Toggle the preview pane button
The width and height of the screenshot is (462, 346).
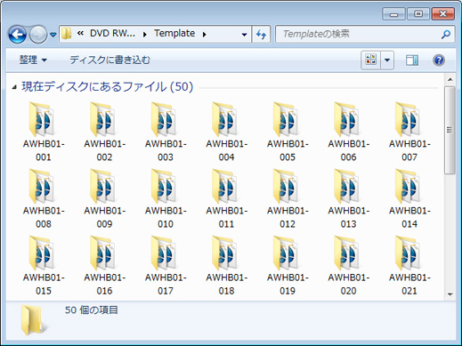412,60
